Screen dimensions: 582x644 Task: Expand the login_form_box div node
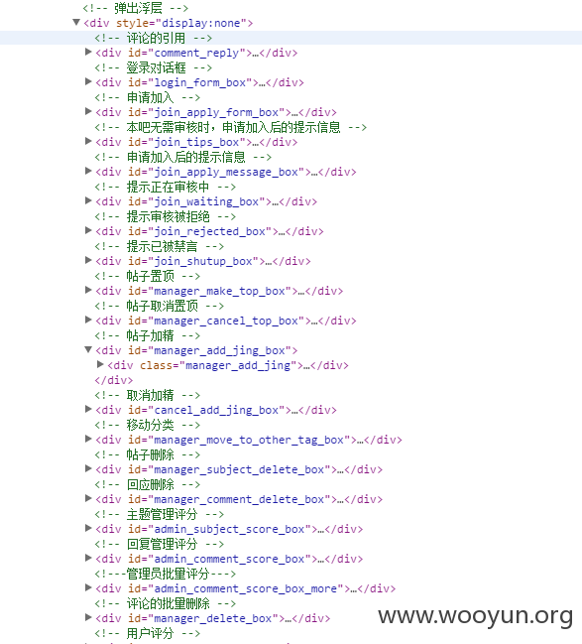(x=88, y=81)
